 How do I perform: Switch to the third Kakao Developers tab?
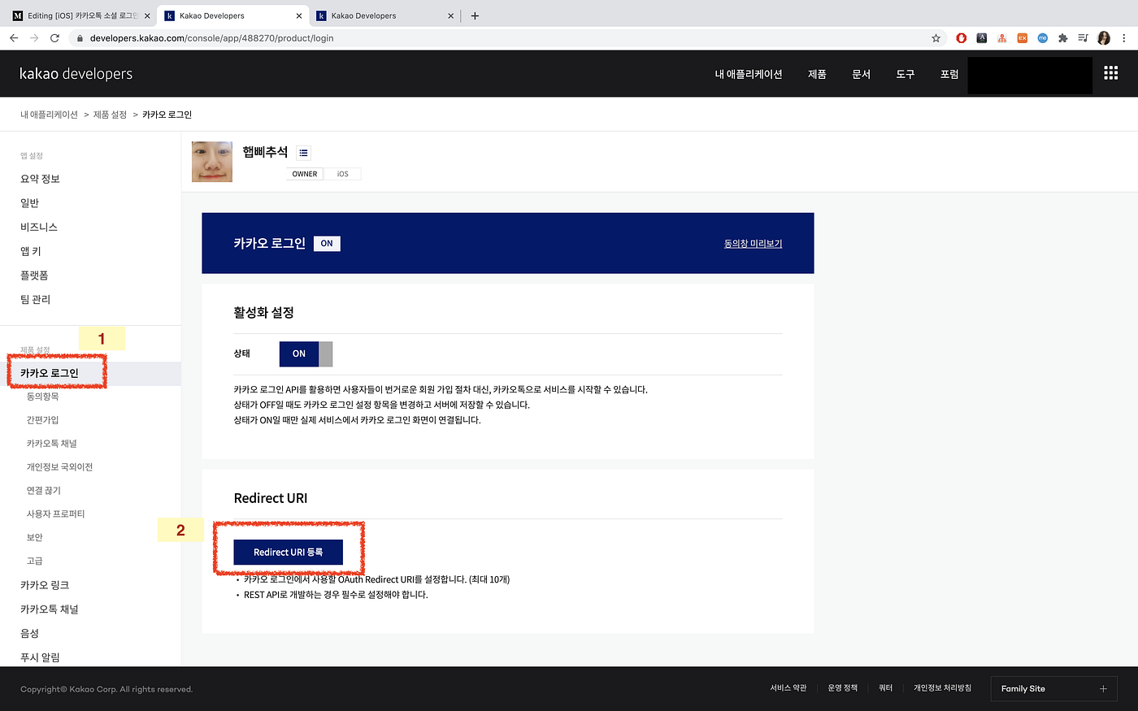point(386,15)
